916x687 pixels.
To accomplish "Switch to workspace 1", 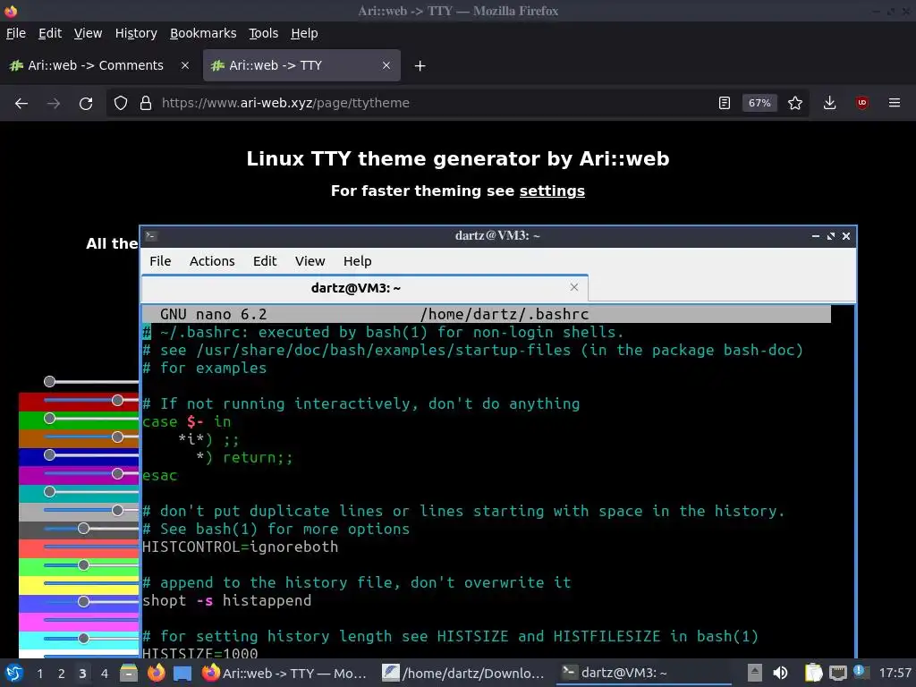I will point(39,674).
